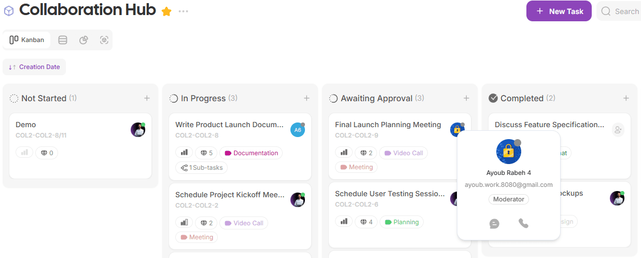Click the Documentation label tag
Screen dimensions: 641x258
(x=251, y=153)
